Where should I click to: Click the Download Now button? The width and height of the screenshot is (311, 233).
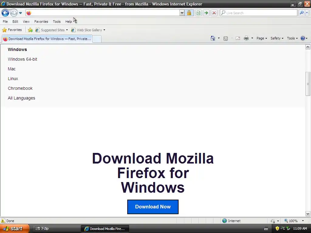click(153, 207)
